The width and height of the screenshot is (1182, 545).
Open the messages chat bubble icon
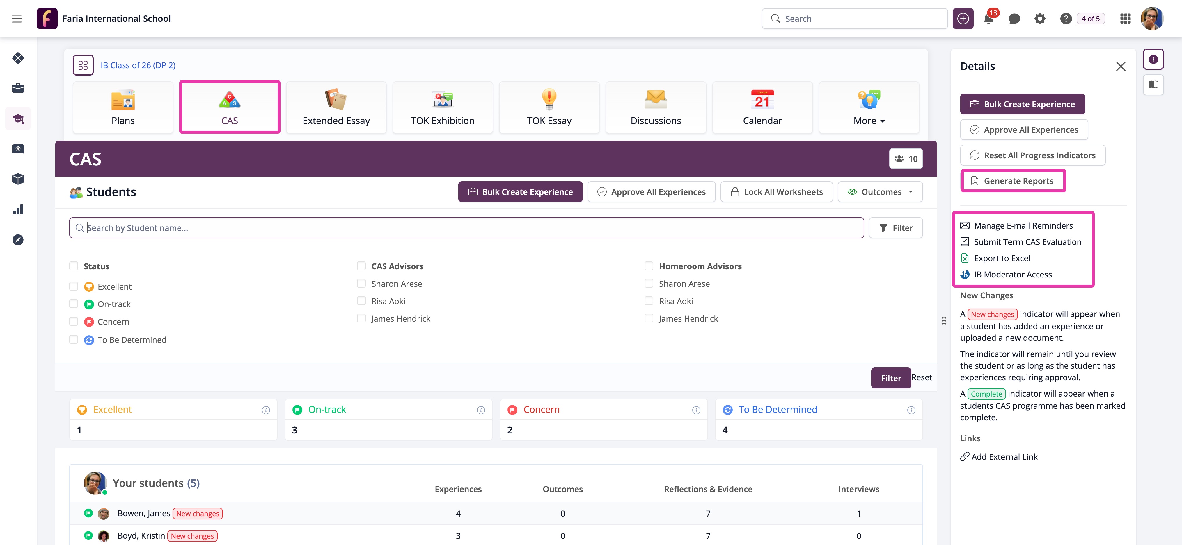point(1014,19)
